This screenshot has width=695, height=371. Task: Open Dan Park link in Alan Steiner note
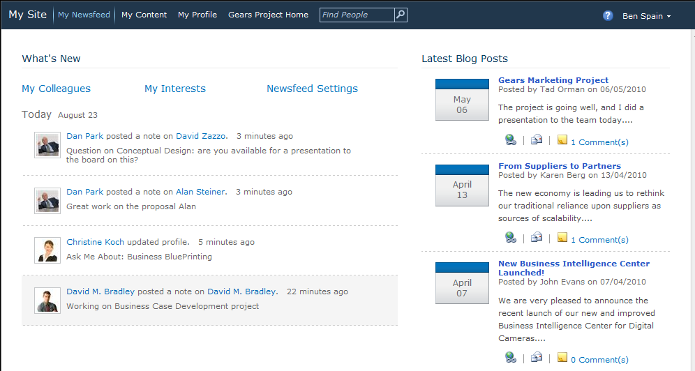[84, 192]
